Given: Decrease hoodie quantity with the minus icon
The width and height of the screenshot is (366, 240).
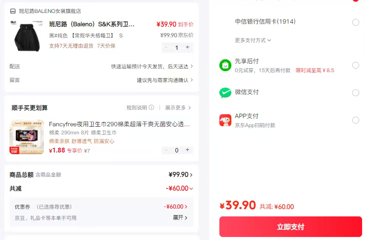Looking at the screenshot, I should (x=166, y=47).
